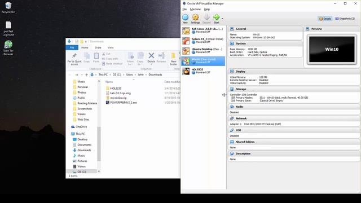Click the System section header
361x203 pixels.
tap(265, 43)
